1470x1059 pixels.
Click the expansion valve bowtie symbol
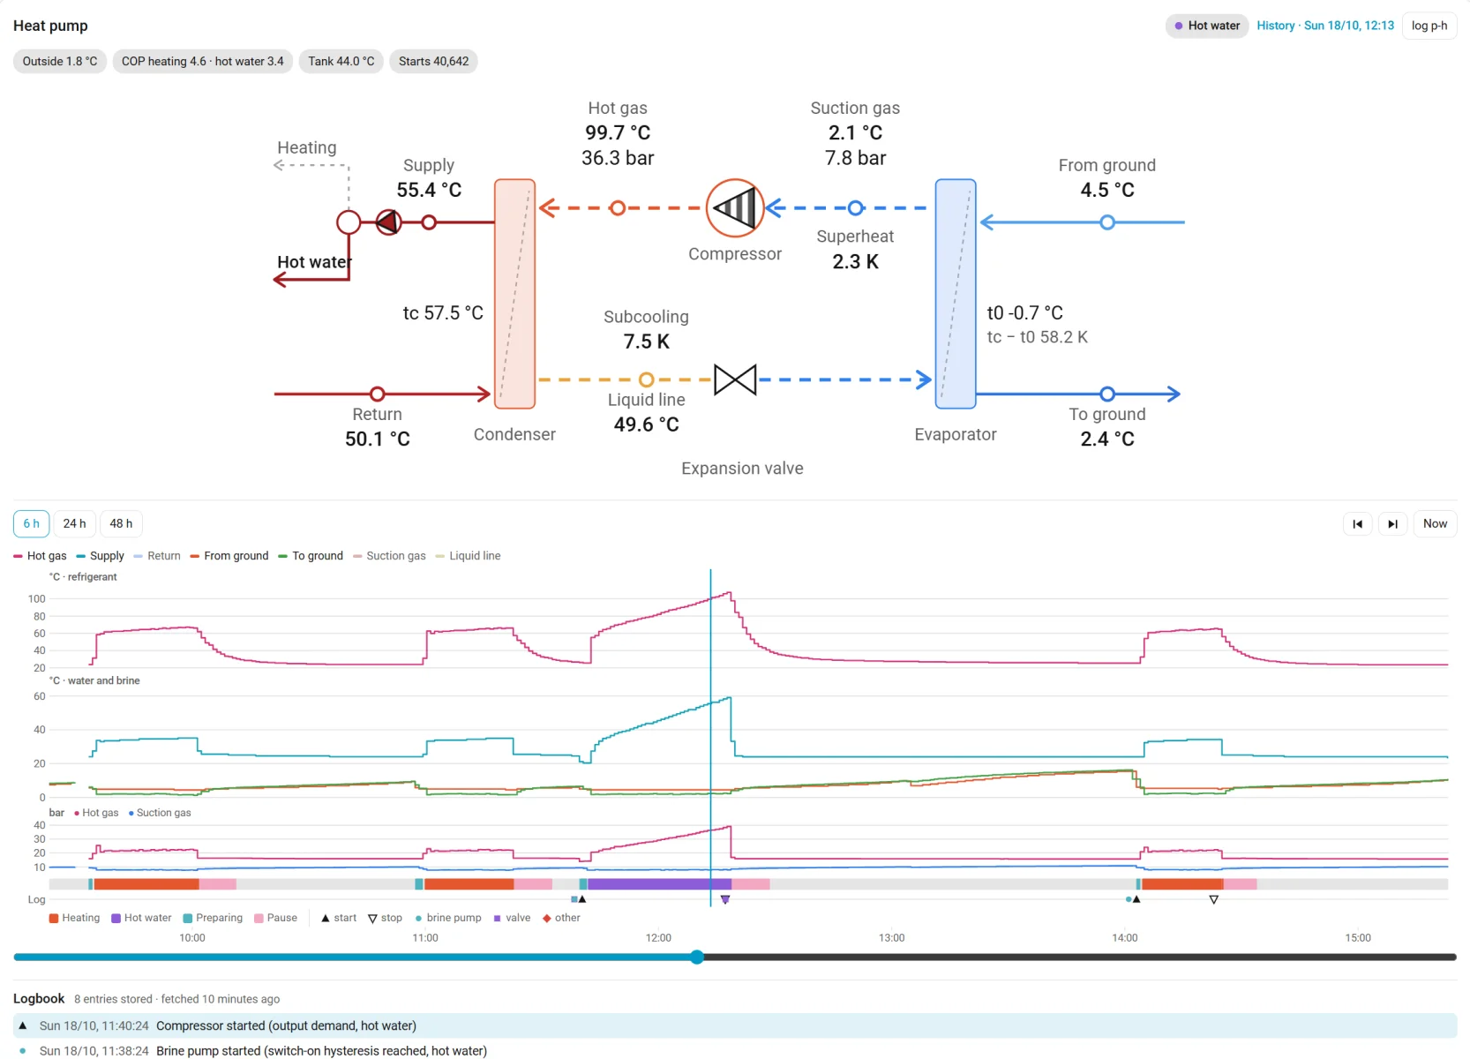735,379
